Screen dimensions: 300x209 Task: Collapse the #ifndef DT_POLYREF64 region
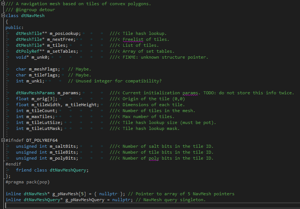[3, 140]
